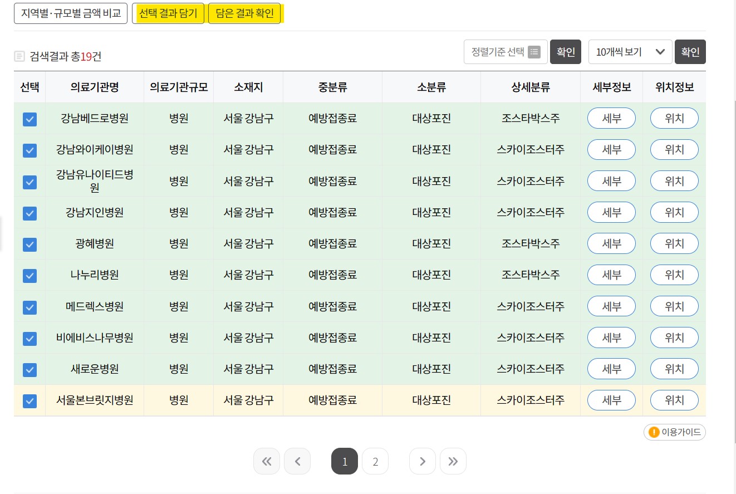Viewport: 736px width, 494px height.
Task: Click the next page arrow
Action: coord(422,461)
